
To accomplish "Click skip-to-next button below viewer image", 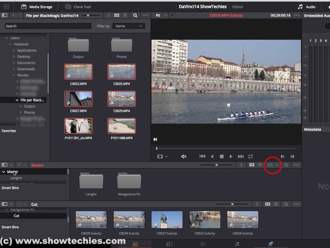I will (155, 139).
